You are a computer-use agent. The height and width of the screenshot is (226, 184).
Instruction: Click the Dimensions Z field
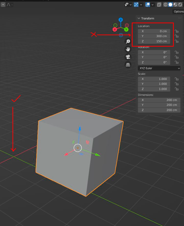pos(159,110)
